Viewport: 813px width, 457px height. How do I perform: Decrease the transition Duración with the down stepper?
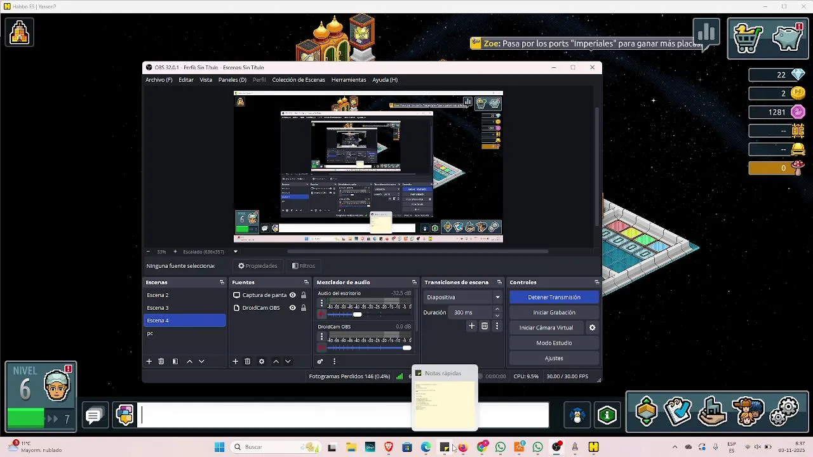pos(497,315)
